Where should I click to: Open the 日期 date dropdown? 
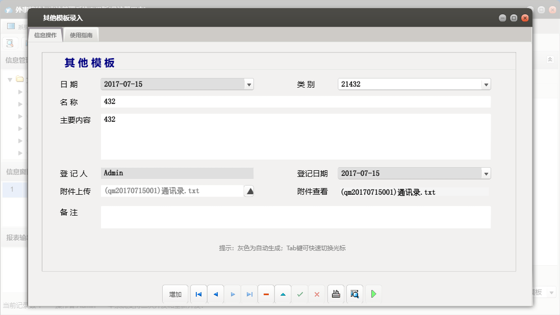(x=249, y=84)
